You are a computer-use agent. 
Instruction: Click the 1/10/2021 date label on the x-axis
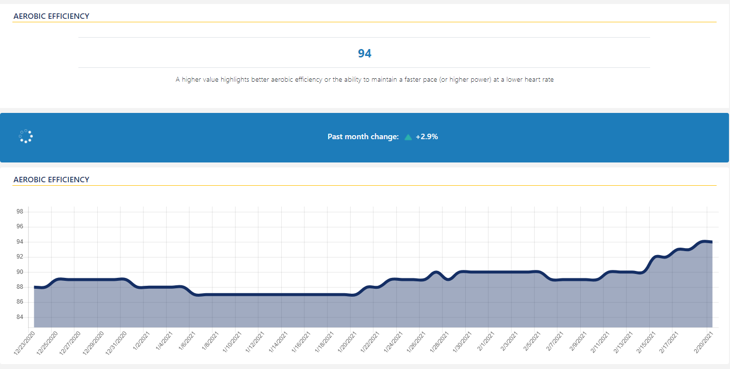[x=232, y=342]
